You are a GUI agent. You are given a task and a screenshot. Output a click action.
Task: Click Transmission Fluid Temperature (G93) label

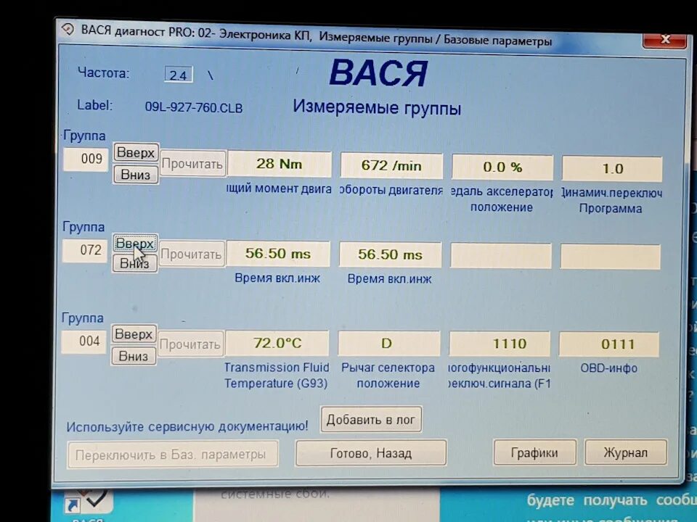tap(277, 376)
